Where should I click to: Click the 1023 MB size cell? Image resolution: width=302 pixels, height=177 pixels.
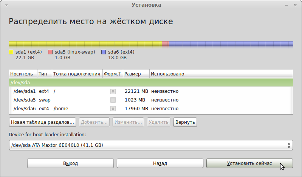135,100
